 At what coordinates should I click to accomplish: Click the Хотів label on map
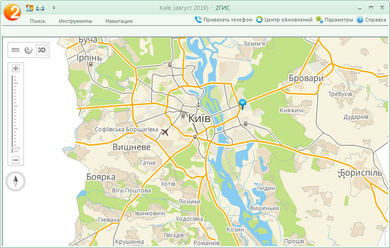coord(168,184)
